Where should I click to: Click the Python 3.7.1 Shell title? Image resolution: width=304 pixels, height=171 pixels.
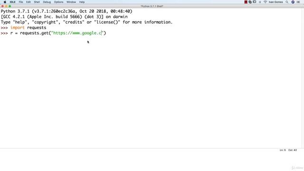point(152,6)
